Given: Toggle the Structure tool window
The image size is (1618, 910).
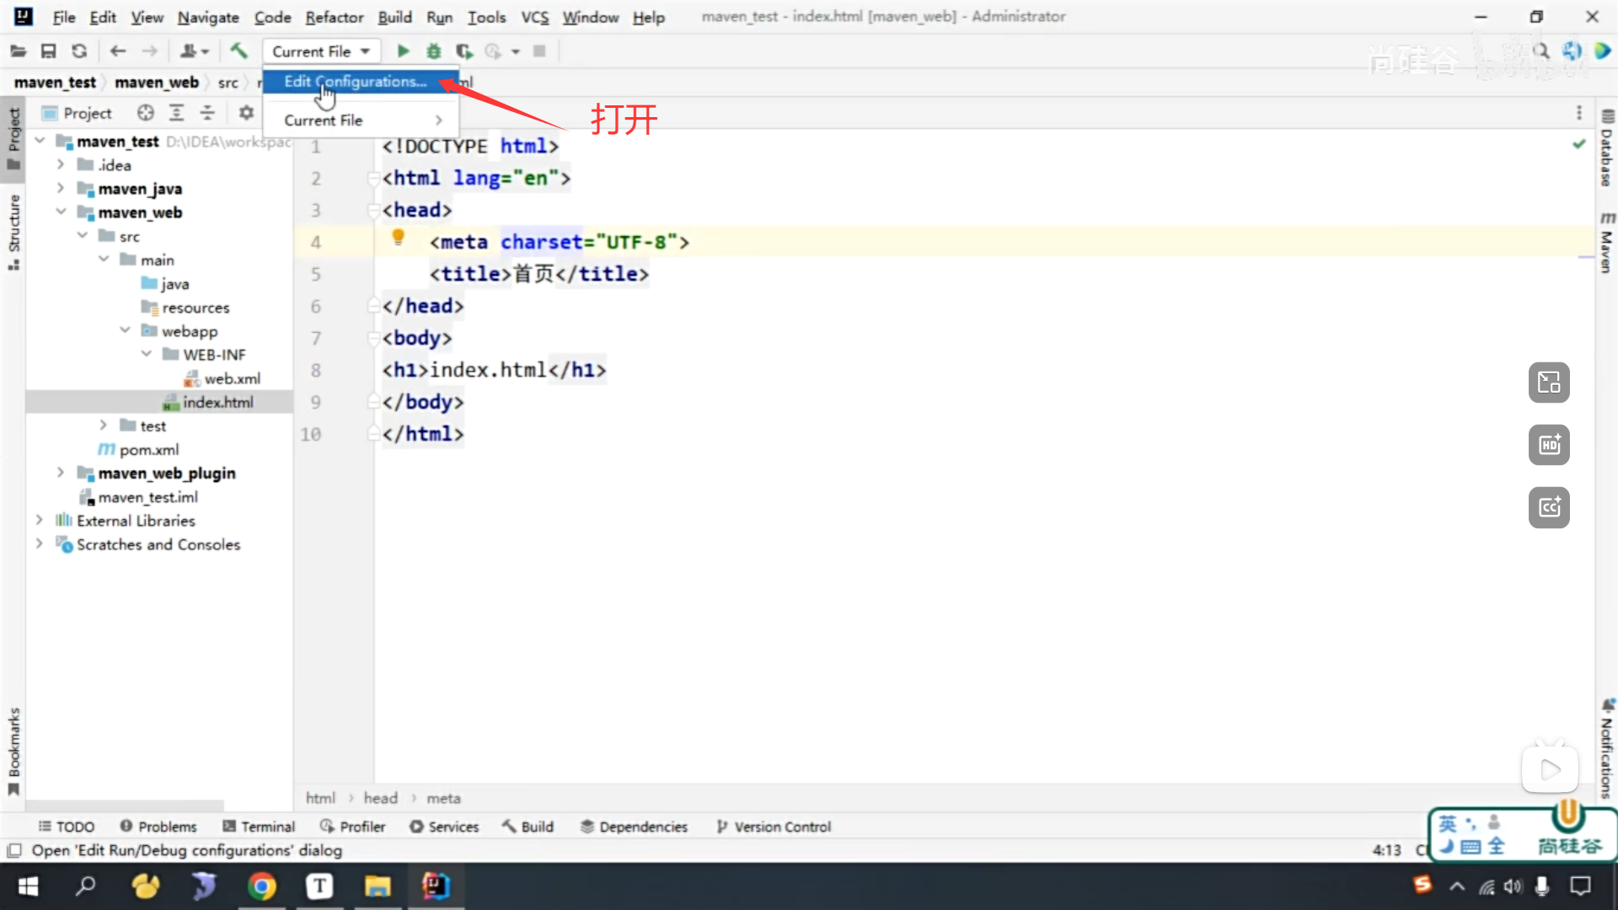Looking at the screenshot, I should [13, 229].
